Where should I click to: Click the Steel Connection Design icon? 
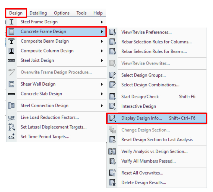tap(12, 106)
